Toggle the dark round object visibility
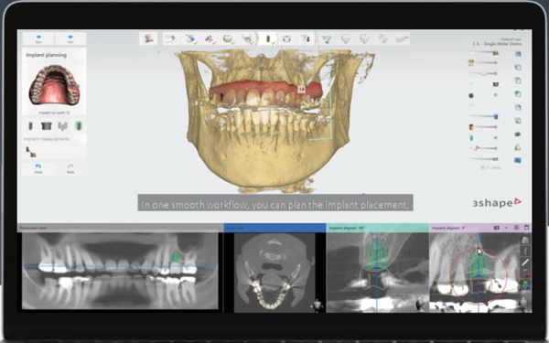The width and height of the screenshot is (549, 343). pos(471,95)
